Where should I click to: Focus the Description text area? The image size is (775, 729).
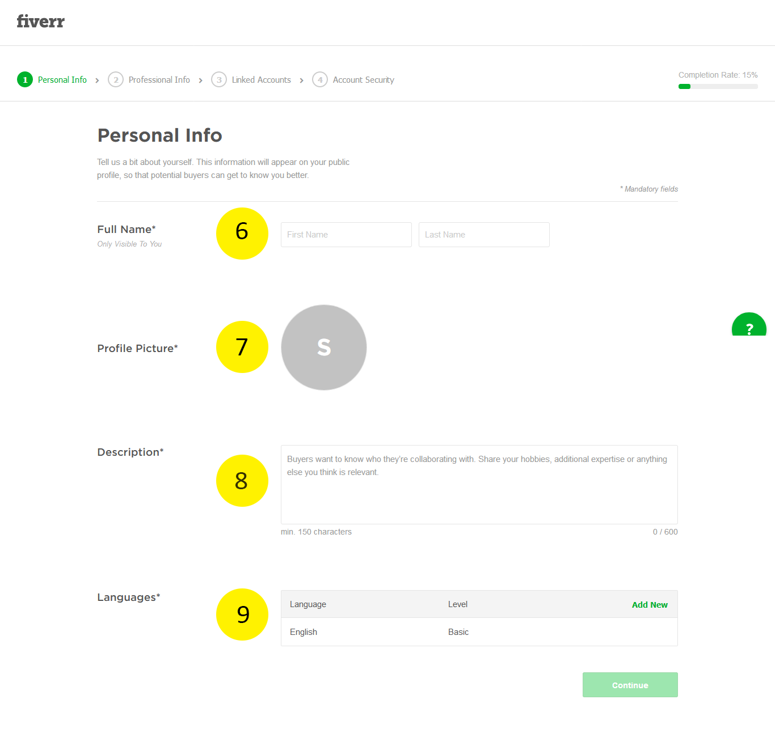(x=479, y=485)
